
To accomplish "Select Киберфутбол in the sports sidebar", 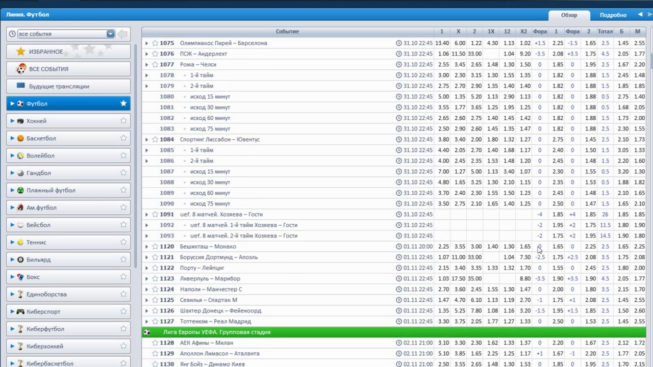I will click(x=68, y=329).
